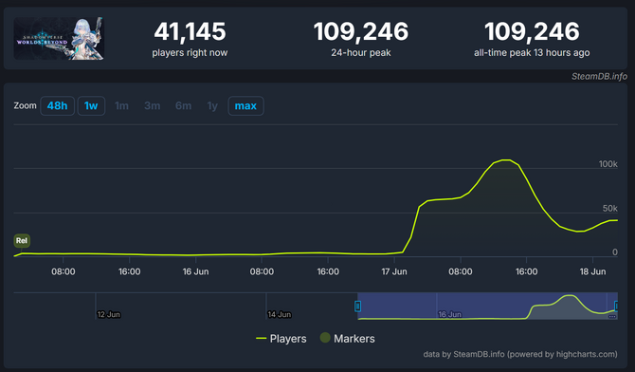The image size is (635, 372).
Task: Click the right navigator range handle
Action: click(616, 306)
